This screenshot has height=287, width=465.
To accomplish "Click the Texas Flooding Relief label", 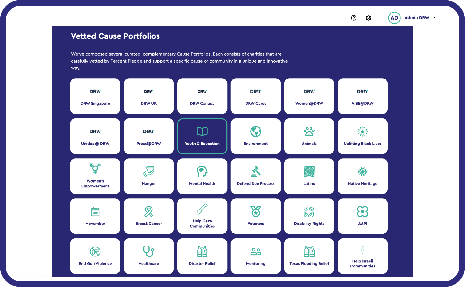I will point(309,264).
